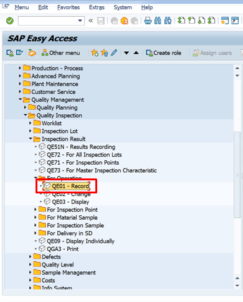Click the User Menu icon
This screenshot has height=302, width=243.
click(10, 53)
